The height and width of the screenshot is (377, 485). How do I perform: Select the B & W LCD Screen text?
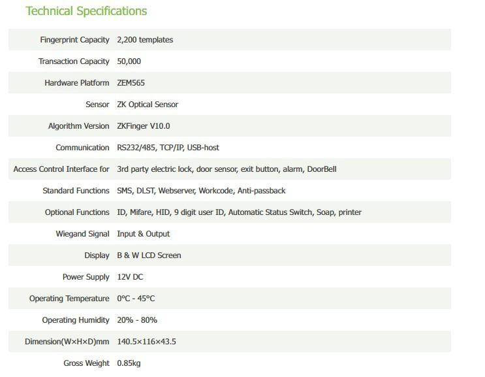[149, 255]
